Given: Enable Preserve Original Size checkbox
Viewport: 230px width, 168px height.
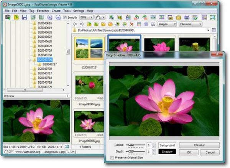Looking at the screenshot, I should (112, 158).
